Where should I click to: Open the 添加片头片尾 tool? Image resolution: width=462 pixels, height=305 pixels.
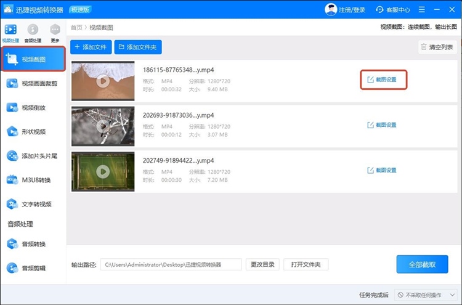click(33, 156)
